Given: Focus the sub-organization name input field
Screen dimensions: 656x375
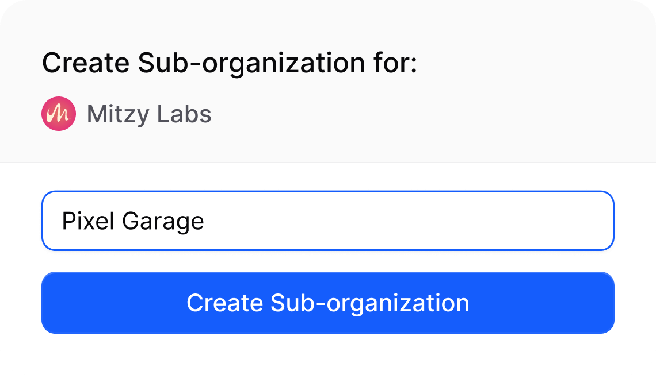Looking at the screenshot, I should pos(328,221).
